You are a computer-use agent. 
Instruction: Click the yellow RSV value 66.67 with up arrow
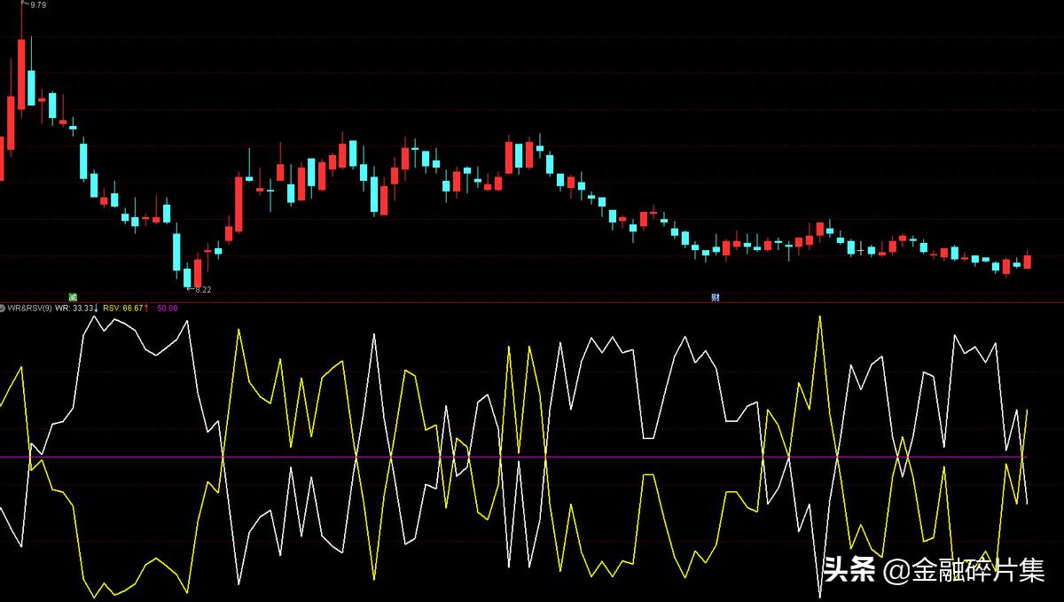pos(124,307)
